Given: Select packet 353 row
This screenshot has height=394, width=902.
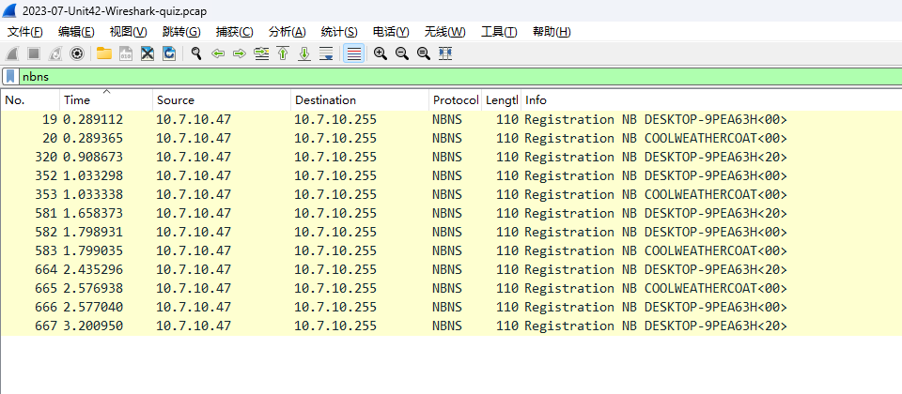Looking at the screenshot, I should (x=451, y=195).
